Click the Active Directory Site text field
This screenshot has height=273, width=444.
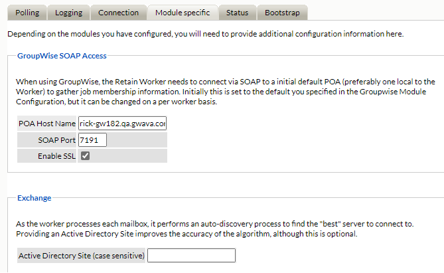191,256
